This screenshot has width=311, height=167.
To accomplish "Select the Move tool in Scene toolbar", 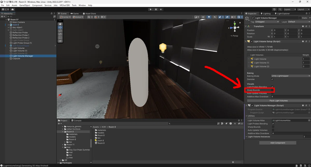I will click(x=60, y=27).
